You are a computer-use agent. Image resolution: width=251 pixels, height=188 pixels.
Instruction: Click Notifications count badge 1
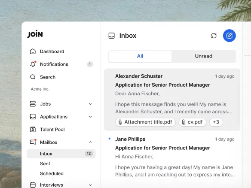pos(90,64)
